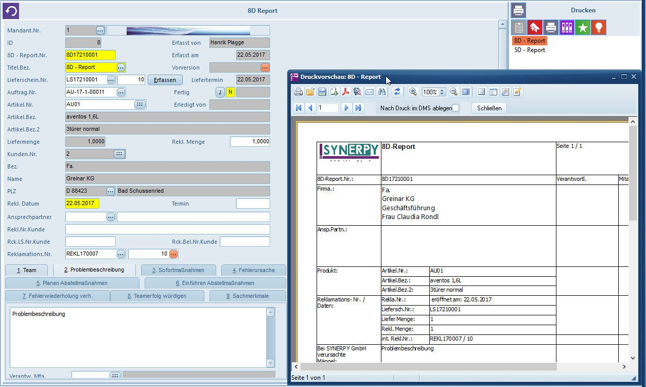Viewport: 646px width, 387px height.
Task: Switch to the 4. Fehlerursache tab
Action: point(253,270)
